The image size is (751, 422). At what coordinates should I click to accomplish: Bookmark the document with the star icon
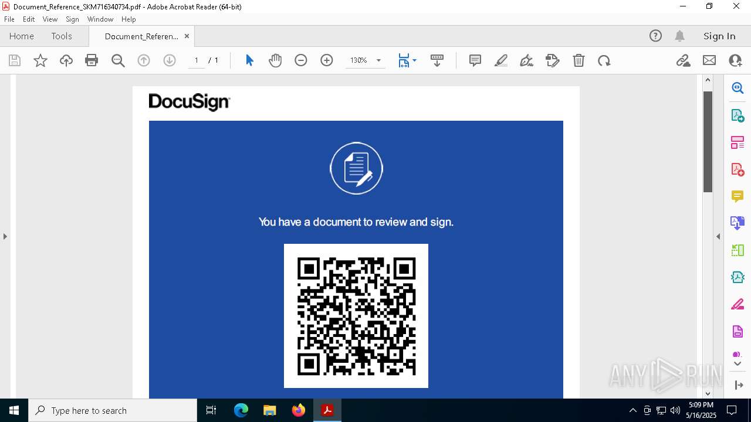tap(40, 60)
